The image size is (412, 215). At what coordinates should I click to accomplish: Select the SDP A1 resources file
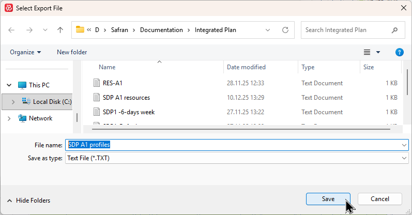coord(126,98)
